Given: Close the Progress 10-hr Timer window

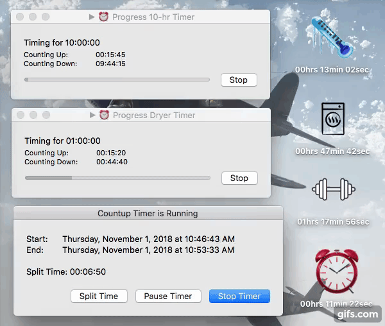Looking at the screenshot, I should click(21, 17).
